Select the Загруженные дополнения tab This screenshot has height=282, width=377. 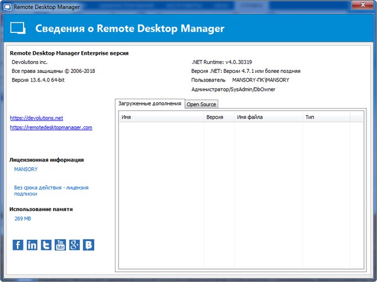point(150,103)
